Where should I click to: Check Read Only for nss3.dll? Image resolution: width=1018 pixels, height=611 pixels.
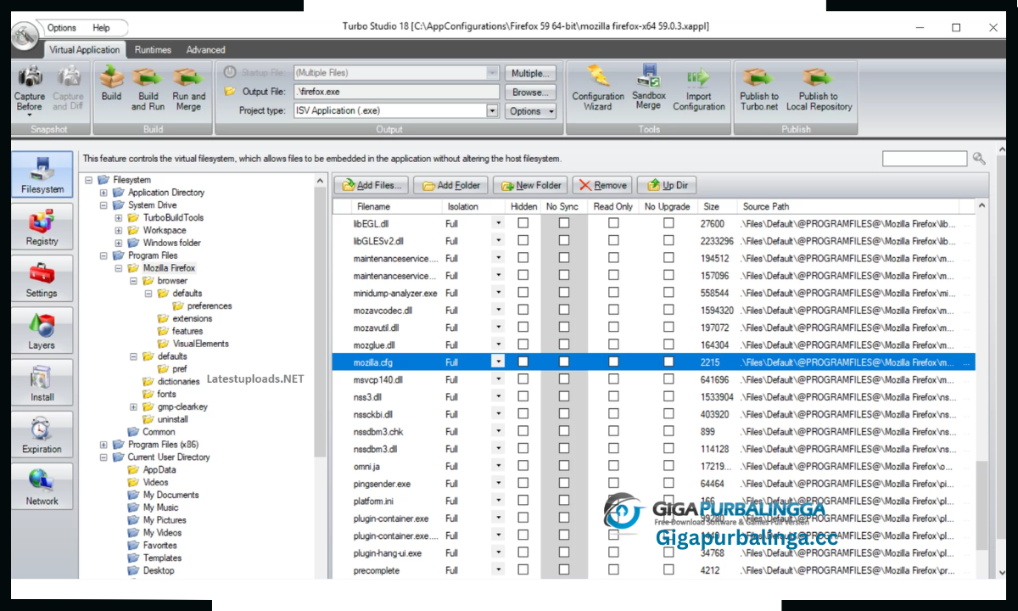[x=613, y=396]
